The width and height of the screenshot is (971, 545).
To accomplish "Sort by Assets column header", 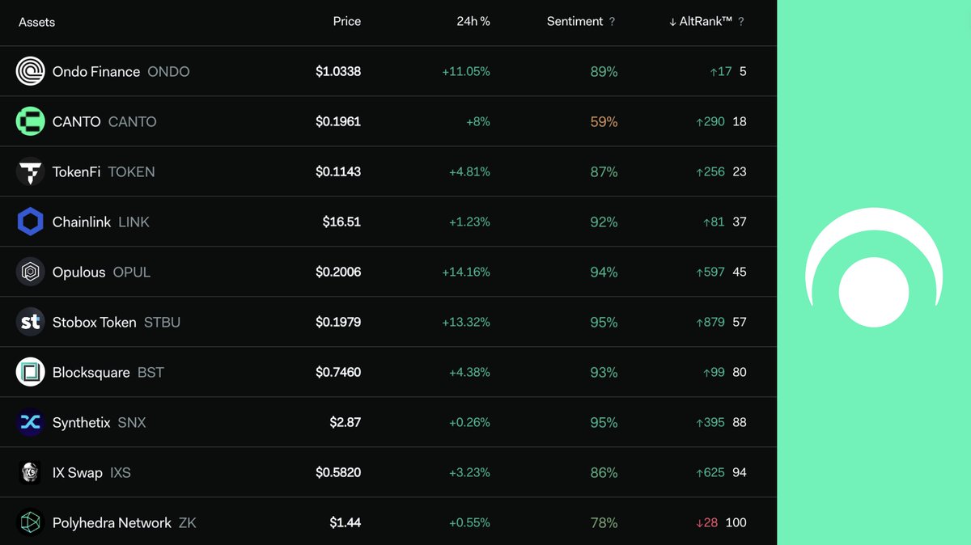I will tap(36, 22).
